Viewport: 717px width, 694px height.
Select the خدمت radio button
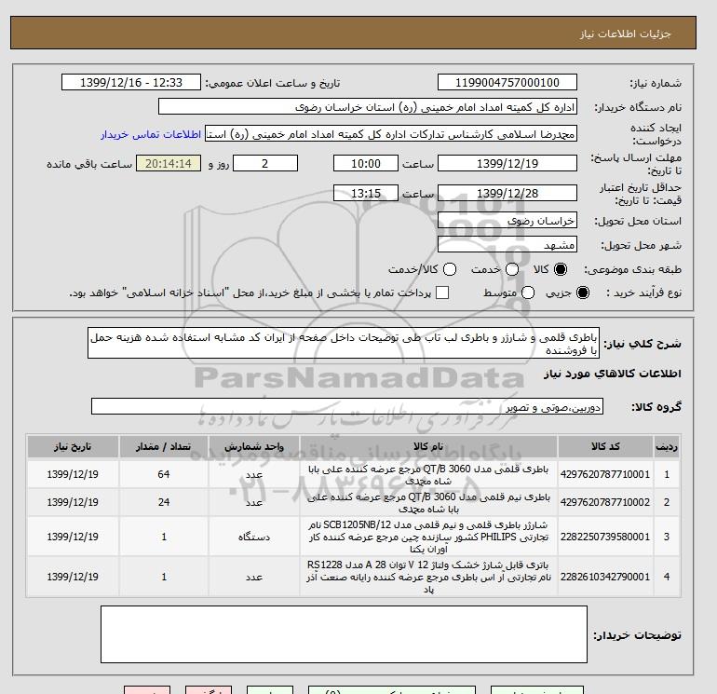(x=512, y=269)
